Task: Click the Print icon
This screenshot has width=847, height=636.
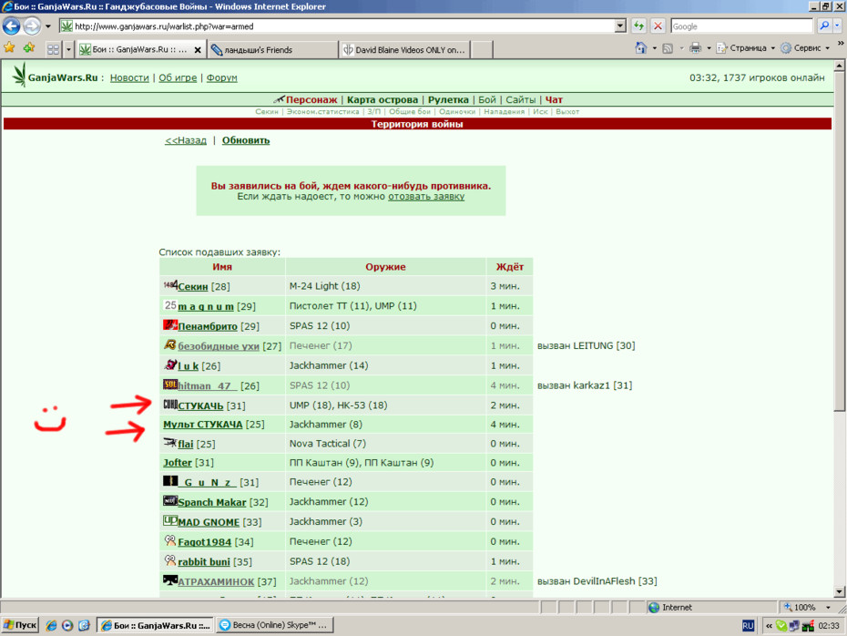Action: click(x=695, y=48)
